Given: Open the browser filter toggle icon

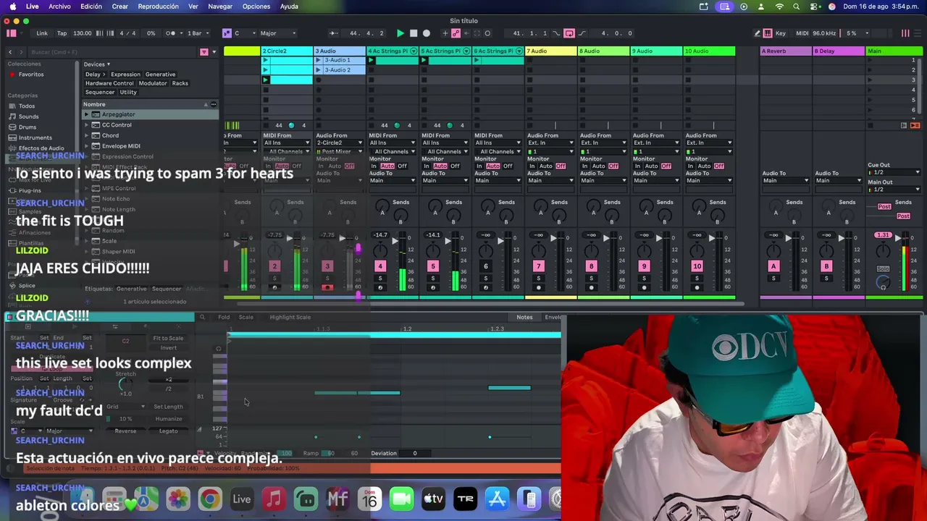Looking at the screenshot, I should click(x=204, y=52).
